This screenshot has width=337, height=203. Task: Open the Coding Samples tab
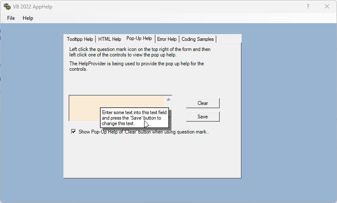pos(197,39)
